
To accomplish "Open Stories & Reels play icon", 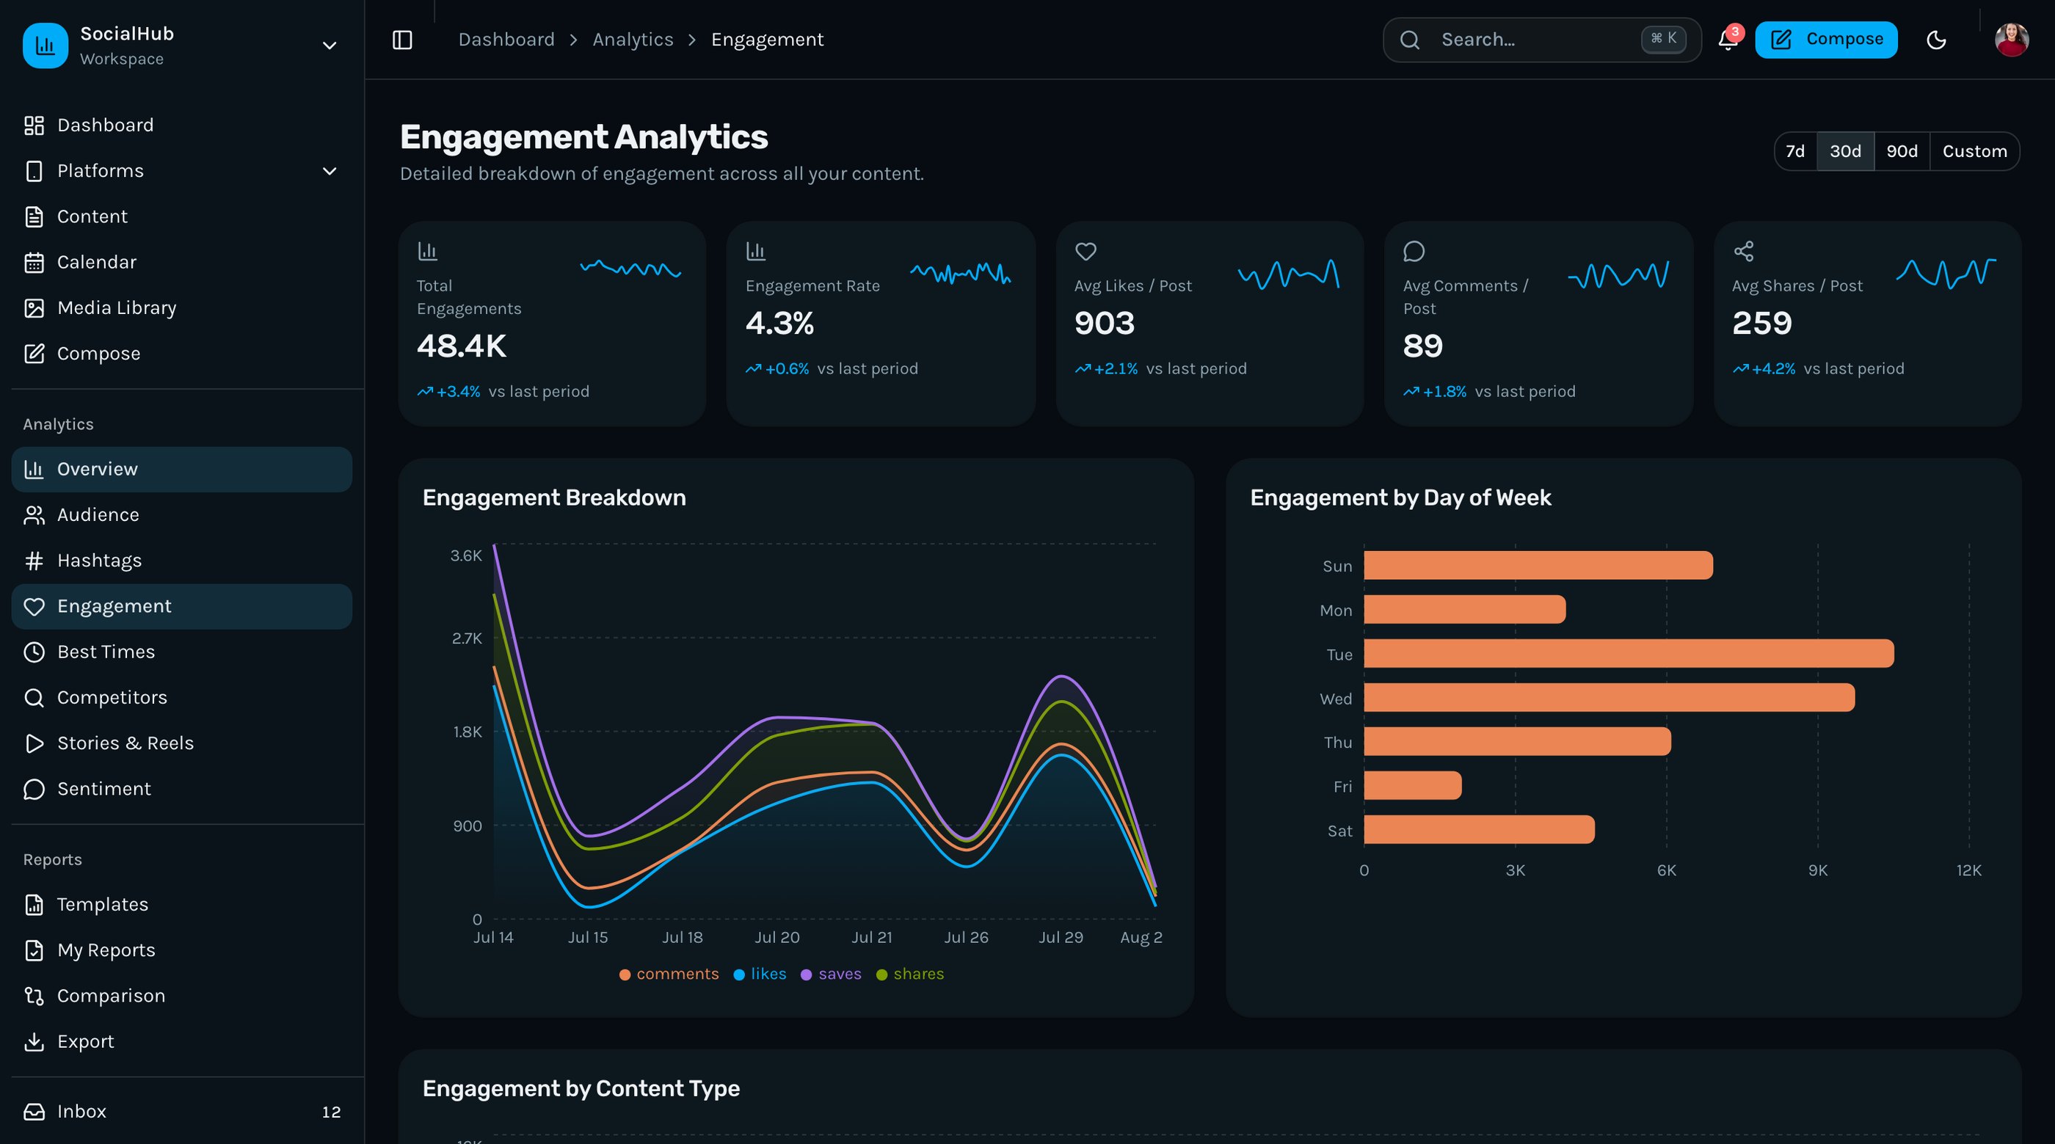I will pyautogui.click(x=34, y=743).
